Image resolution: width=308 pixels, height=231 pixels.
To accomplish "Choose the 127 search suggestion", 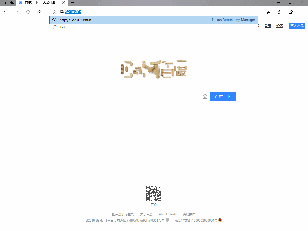I will (x=154, y=27).
